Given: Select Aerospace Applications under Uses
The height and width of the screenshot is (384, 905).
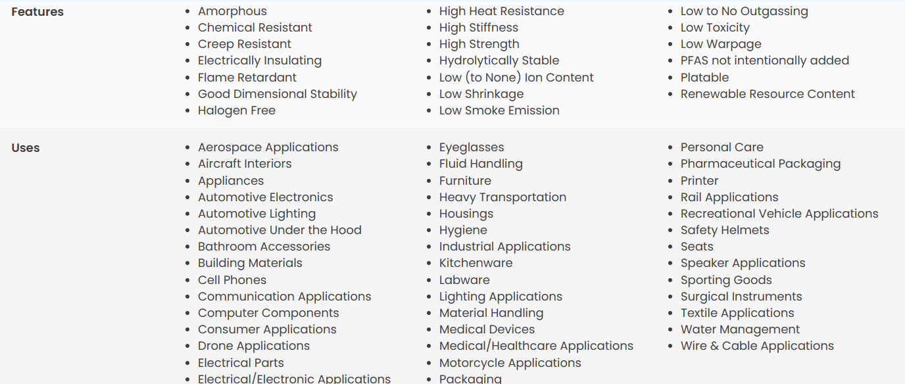Looking at the screenshot, I should (268, 147).
